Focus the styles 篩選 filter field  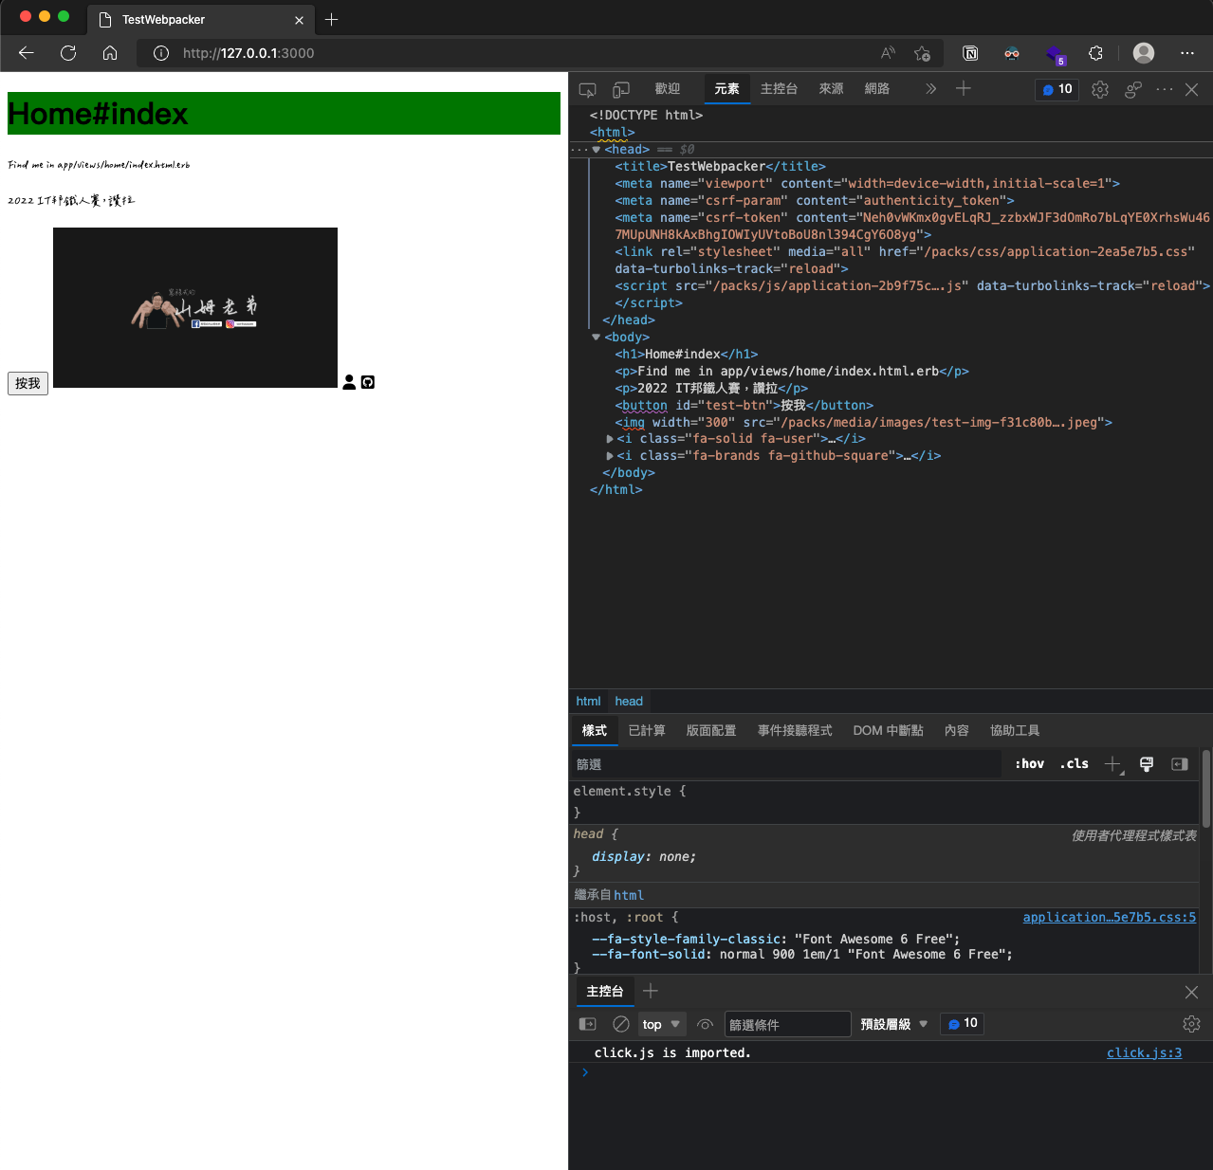click(786, 764)
